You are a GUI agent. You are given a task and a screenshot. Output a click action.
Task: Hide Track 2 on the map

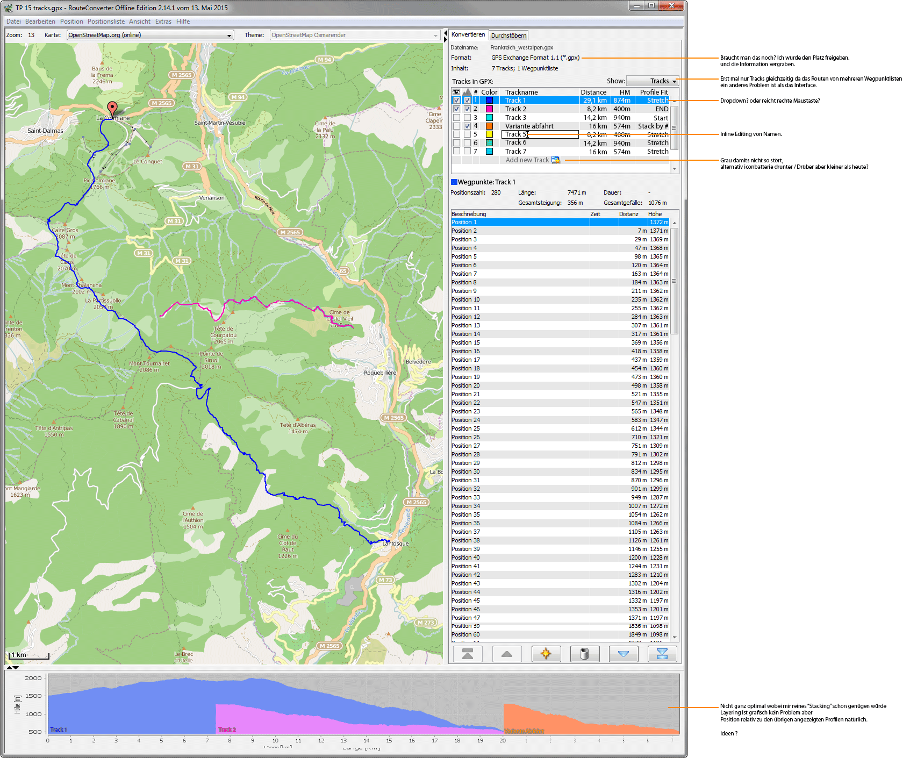[x=456, y=109]
